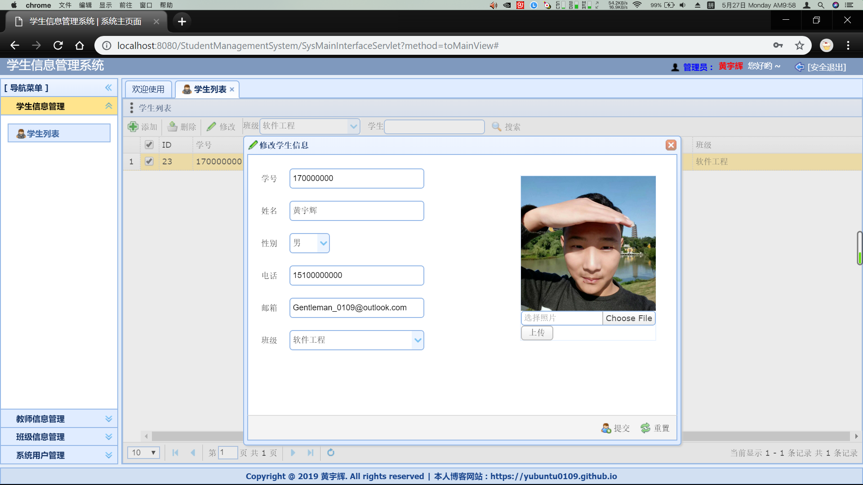This screenshot has width=863, height=485.
Task: Click the Submit icon in dialog footer
Action: (606, 428)
